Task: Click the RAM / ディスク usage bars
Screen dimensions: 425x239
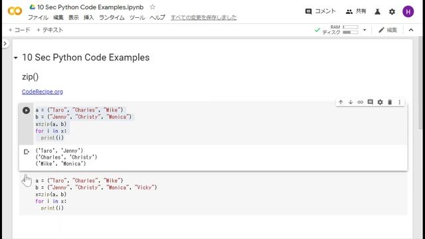Action: 341,30
